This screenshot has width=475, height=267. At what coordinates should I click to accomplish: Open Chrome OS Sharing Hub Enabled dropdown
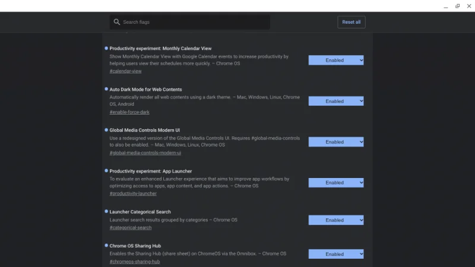pyautogui.click(x=336, y=254)
